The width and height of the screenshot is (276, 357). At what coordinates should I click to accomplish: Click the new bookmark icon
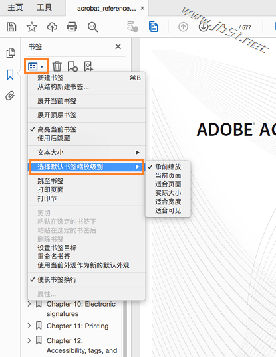pyautogui.click(x=72, y=66)
